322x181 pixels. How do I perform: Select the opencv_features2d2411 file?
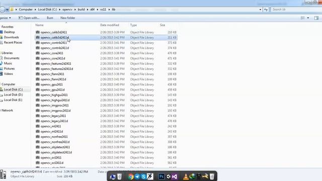(x=56, y=64)
